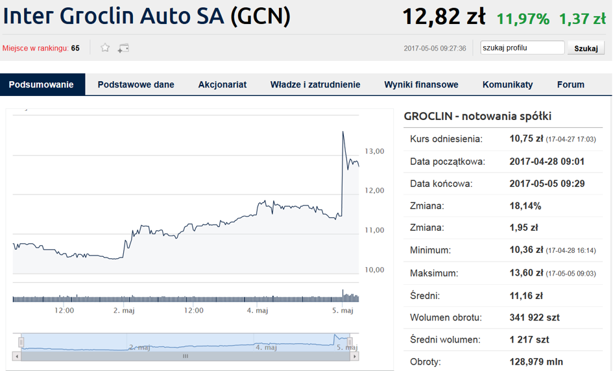
Task: Click the timestamp 2017-05-05 09:27:36
Action: [435, 48]
